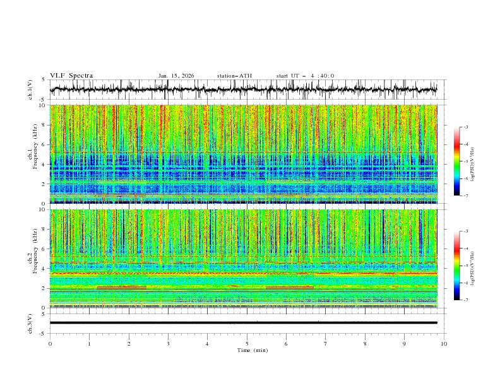Click the ch.1 frequency tick label '8'
Image resolution: width=500 pixels, height=386 pixels.
coord(45,125)
